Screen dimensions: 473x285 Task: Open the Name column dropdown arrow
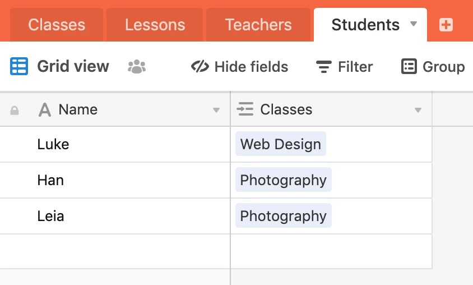(216, 110)
